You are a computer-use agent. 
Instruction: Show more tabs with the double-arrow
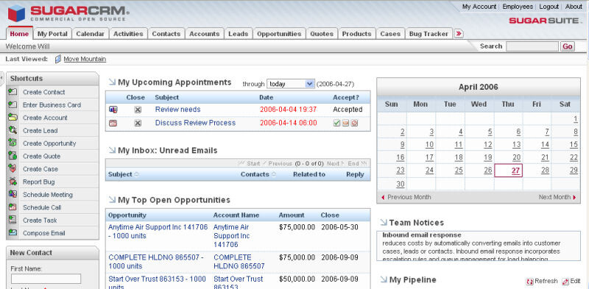(458, 34)
